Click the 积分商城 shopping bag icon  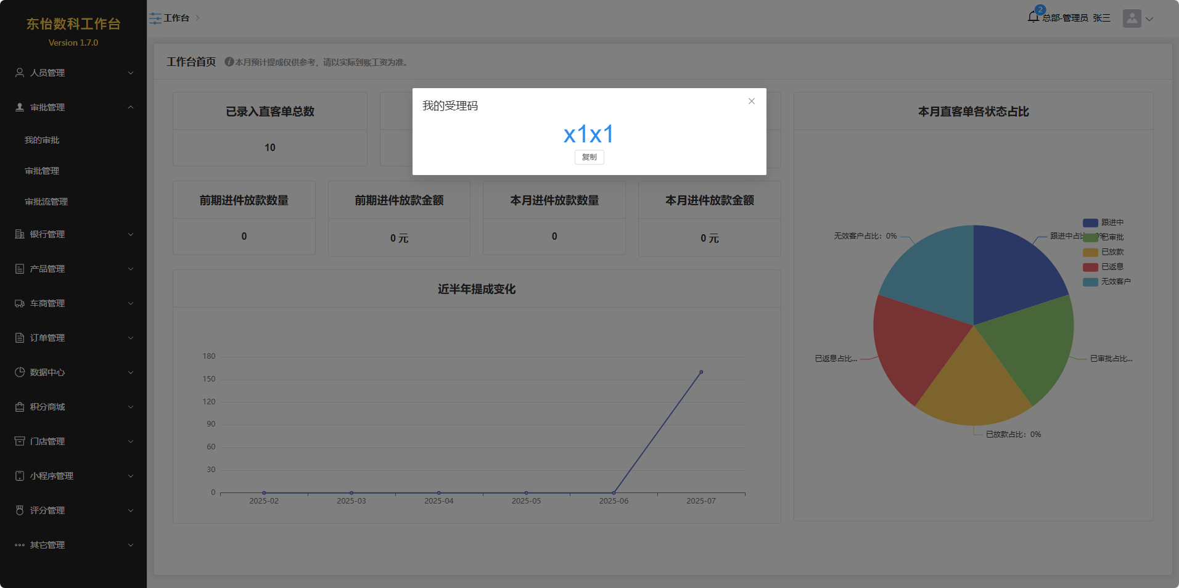coord(20,407)
